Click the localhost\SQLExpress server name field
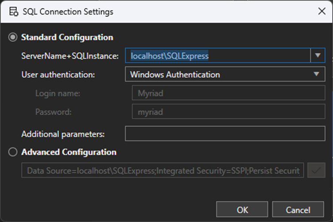 pos(217,56)
